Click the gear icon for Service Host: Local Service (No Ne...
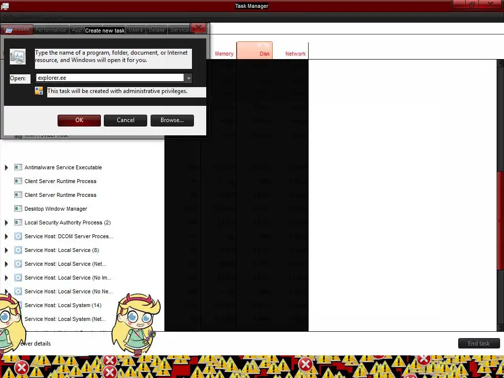Screen dimensions: 504x378 (18, 291)
